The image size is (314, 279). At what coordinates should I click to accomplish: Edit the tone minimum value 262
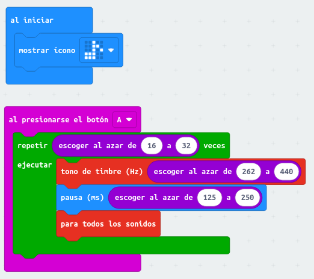248,172
